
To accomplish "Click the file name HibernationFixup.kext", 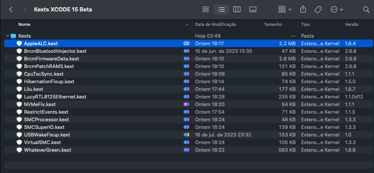I will point(49,81).
